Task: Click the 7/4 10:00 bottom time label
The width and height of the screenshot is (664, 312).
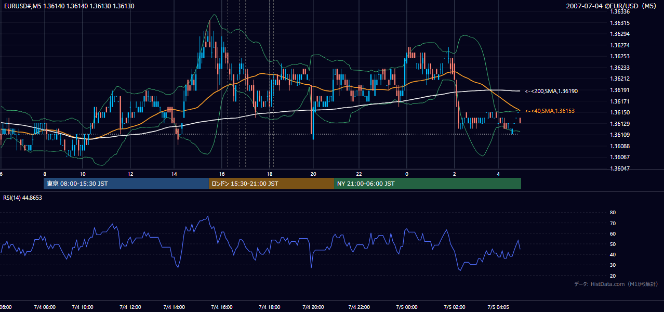Action: pos(82,307)
